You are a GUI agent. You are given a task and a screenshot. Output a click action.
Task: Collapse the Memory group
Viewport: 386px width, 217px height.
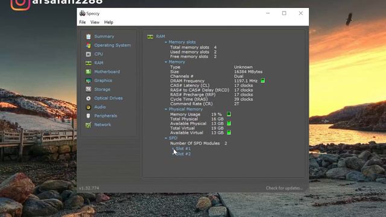point(166,61)
